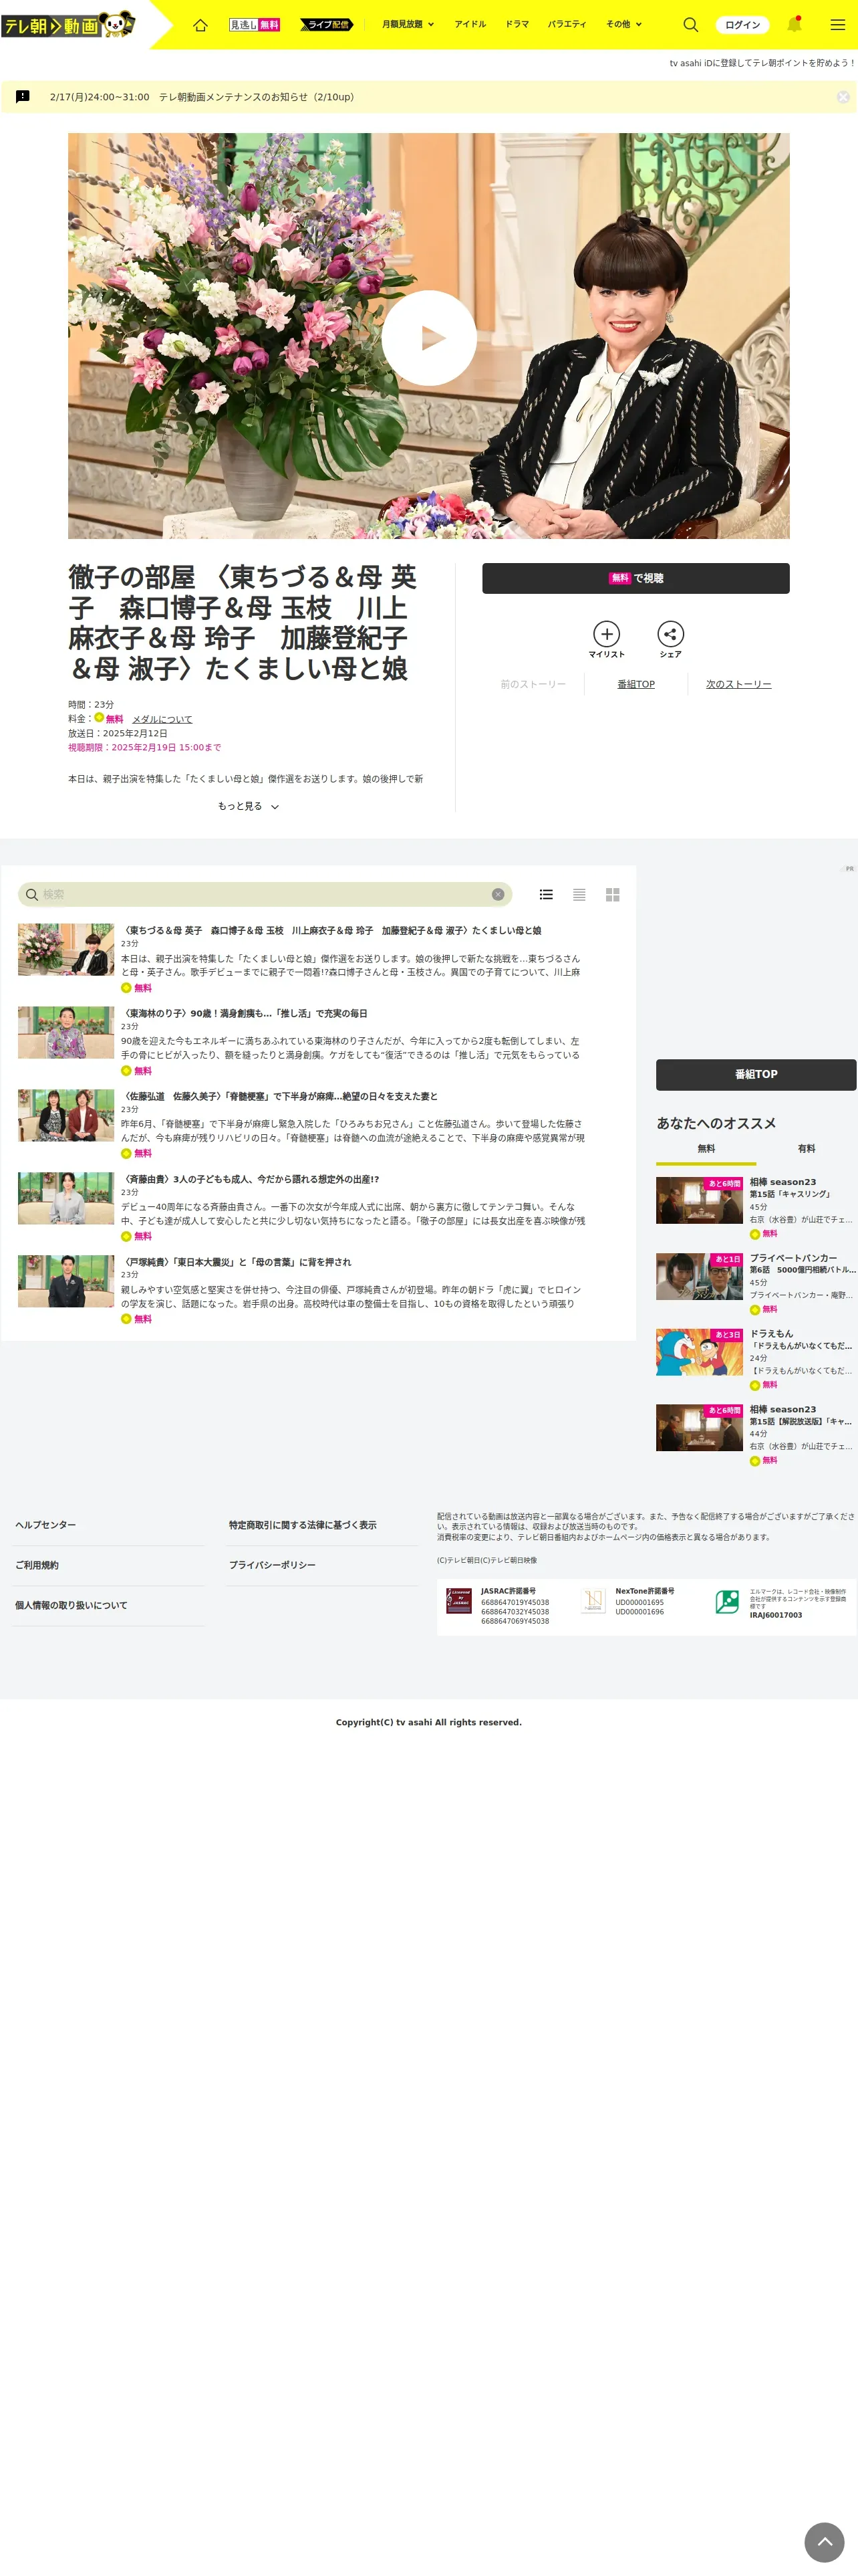Add episode to マイリスト
Viewport: 858px width, 2576px height.
[606, 639]
